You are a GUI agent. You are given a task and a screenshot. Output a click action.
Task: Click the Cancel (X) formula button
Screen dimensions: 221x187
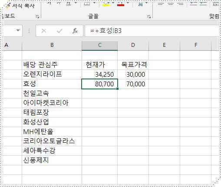[x=44, y=31]
